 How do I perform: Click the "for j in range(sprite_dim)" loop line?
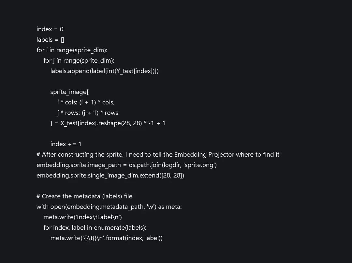(x=79, y=61)
